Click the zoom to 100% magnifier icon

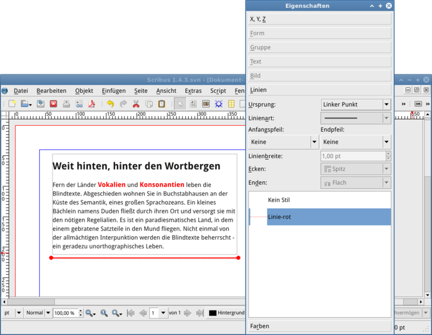click(104, 313)
